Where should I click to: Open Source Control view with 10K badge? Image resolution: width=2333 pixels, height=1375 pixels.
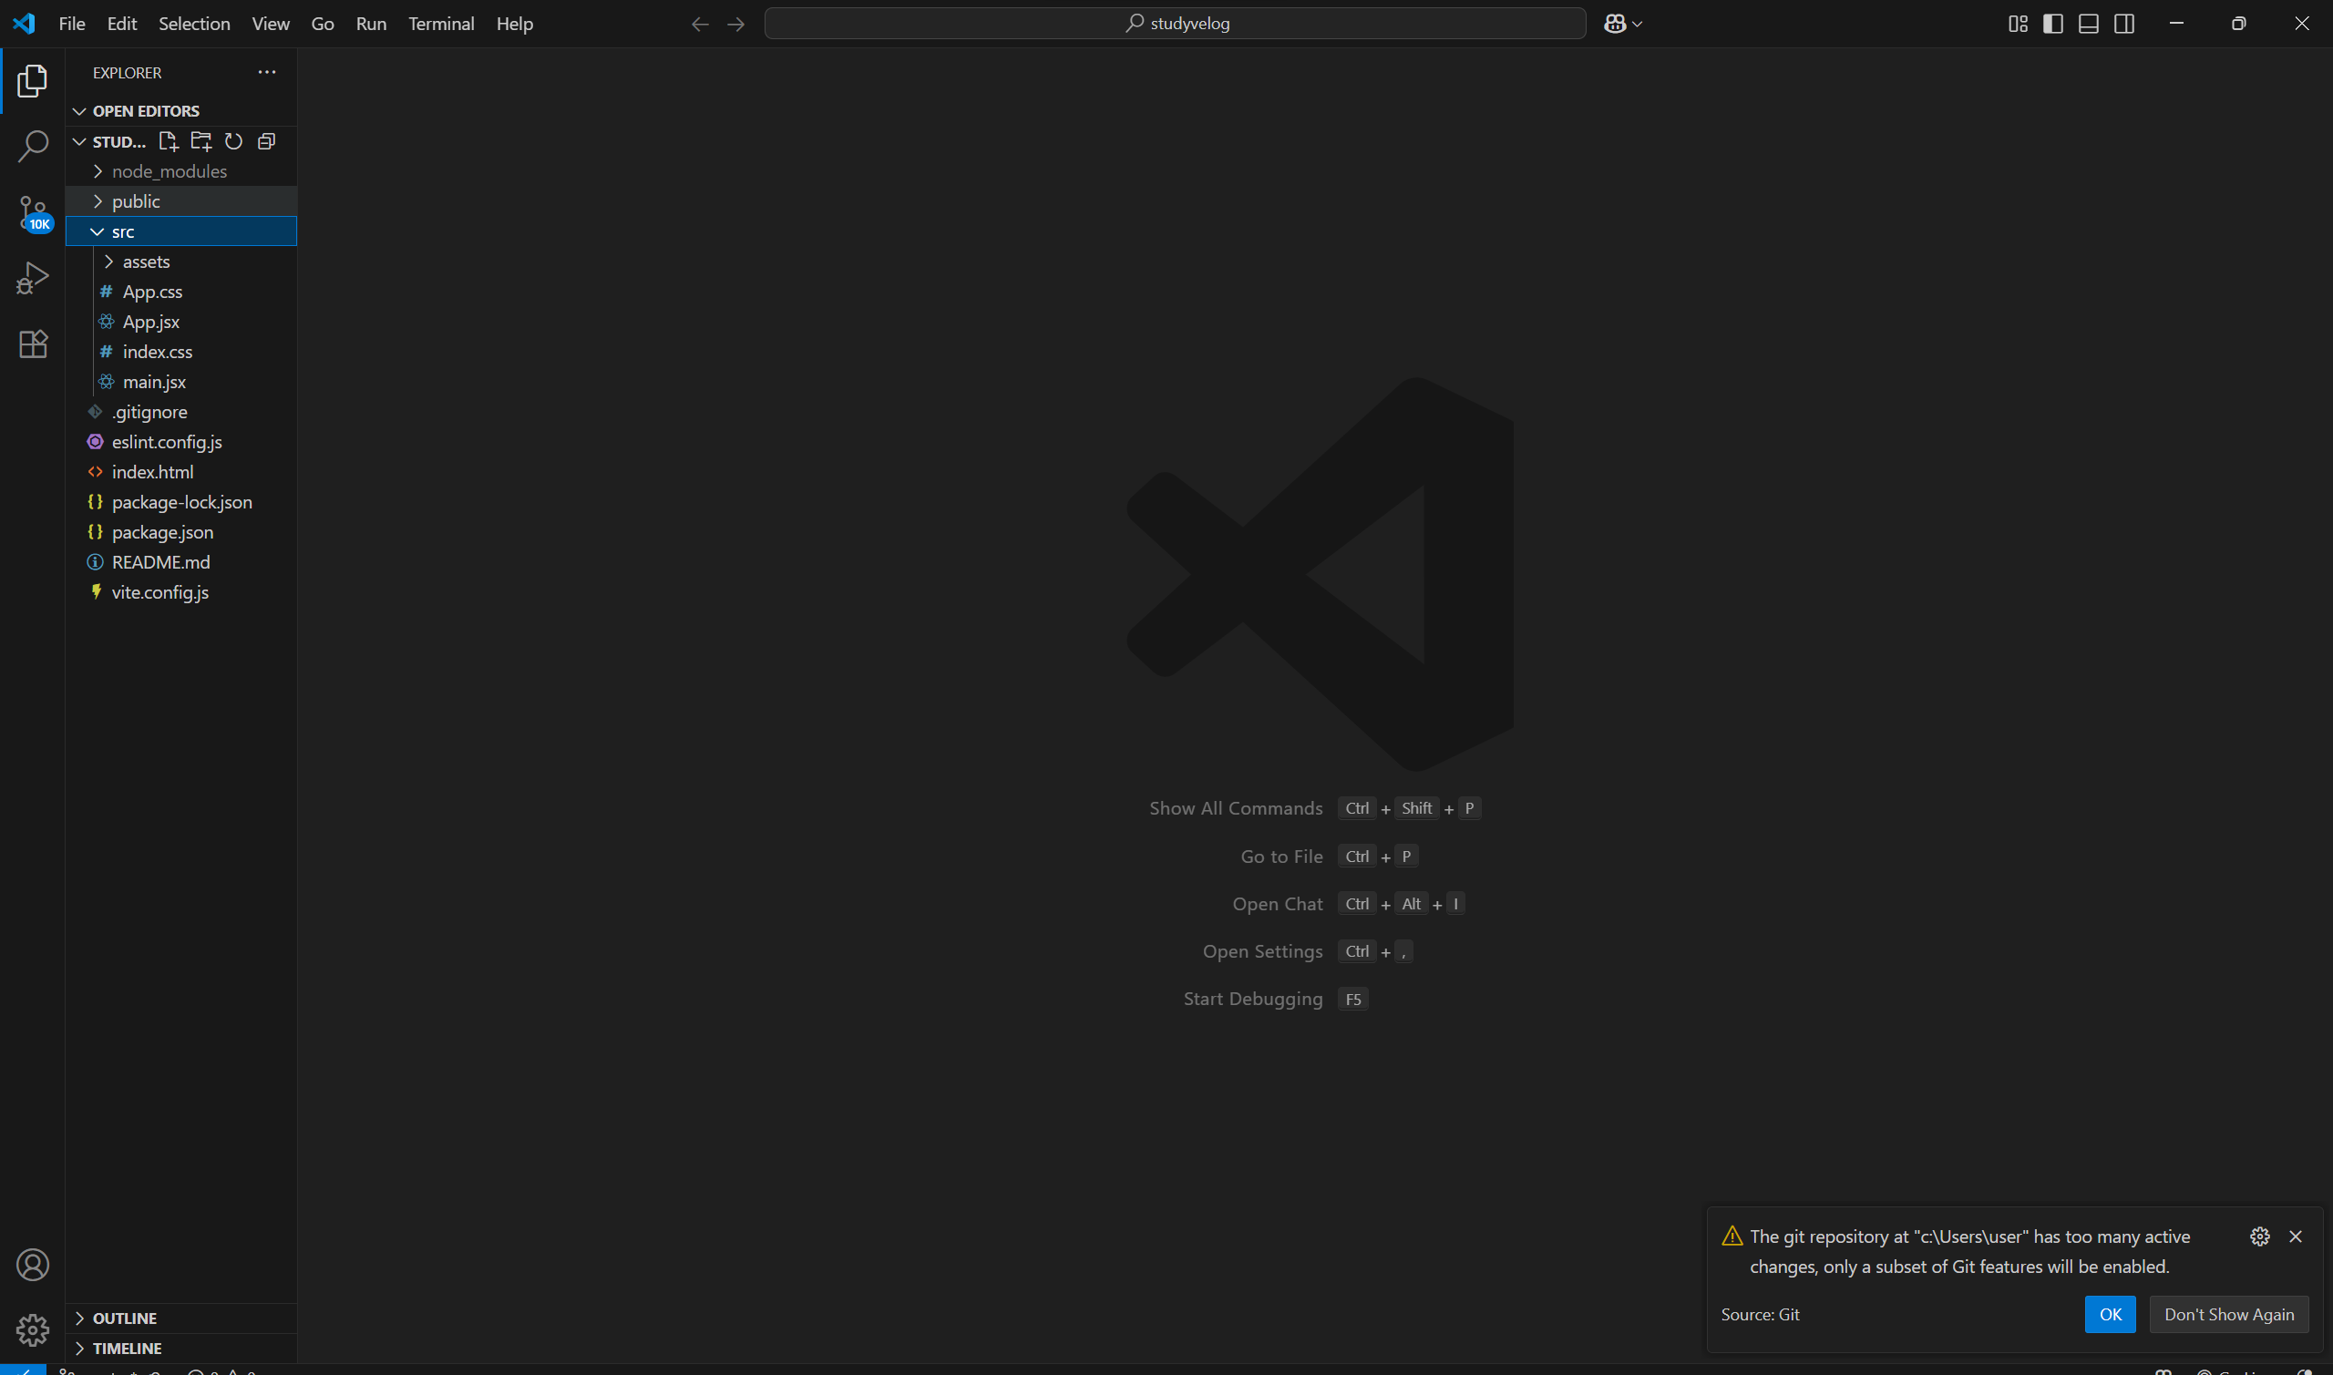33,212
